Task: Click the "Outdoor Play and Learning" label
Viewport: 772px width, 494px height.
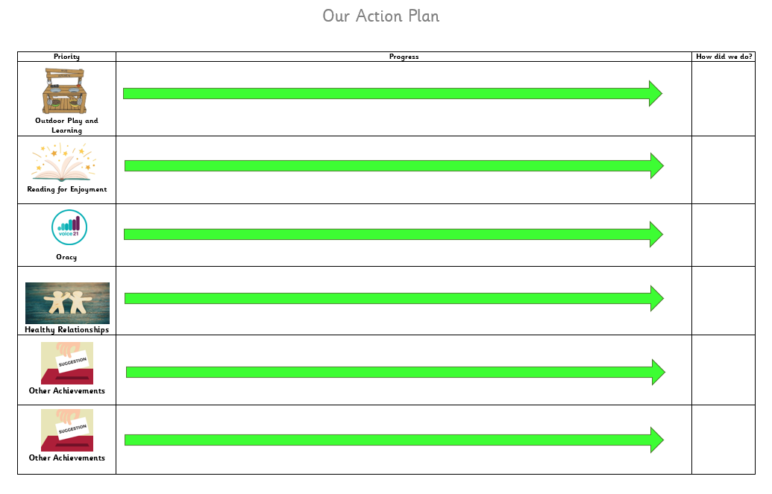Action: click(x=66, y=125)
